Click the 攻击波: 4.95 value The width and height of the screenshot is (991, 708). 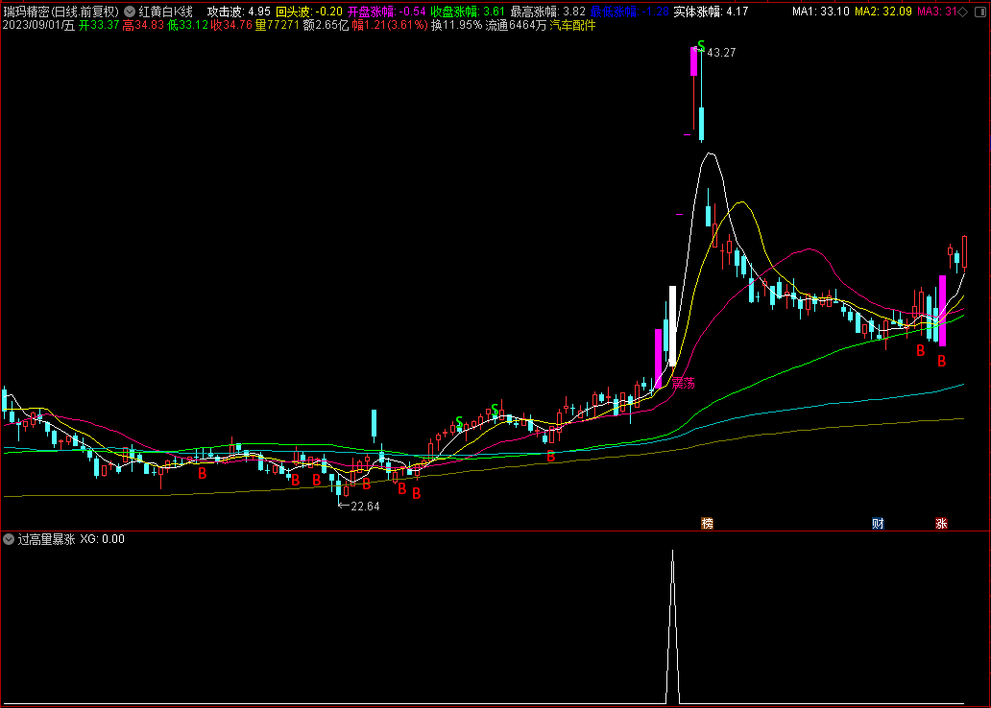[239, 12]
